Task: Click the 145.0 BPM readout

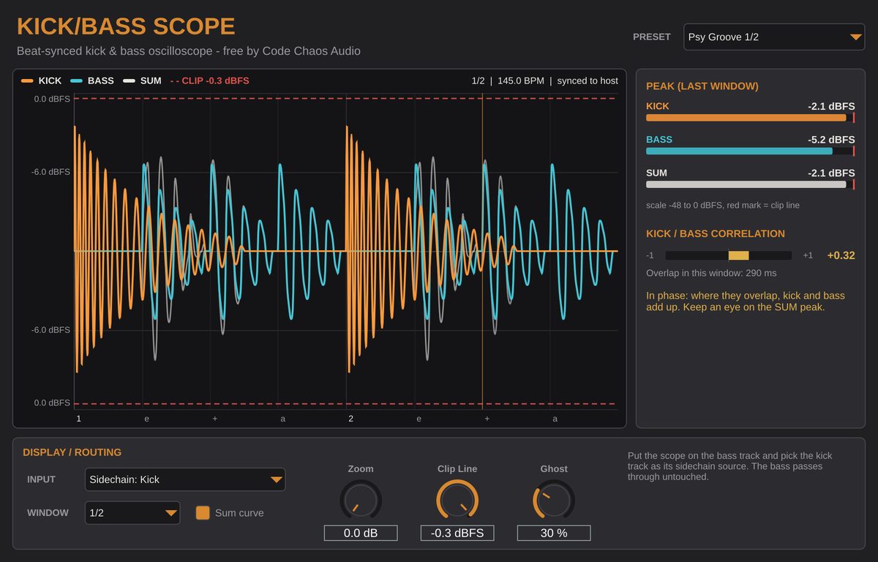Action: [x=521, y=80]
